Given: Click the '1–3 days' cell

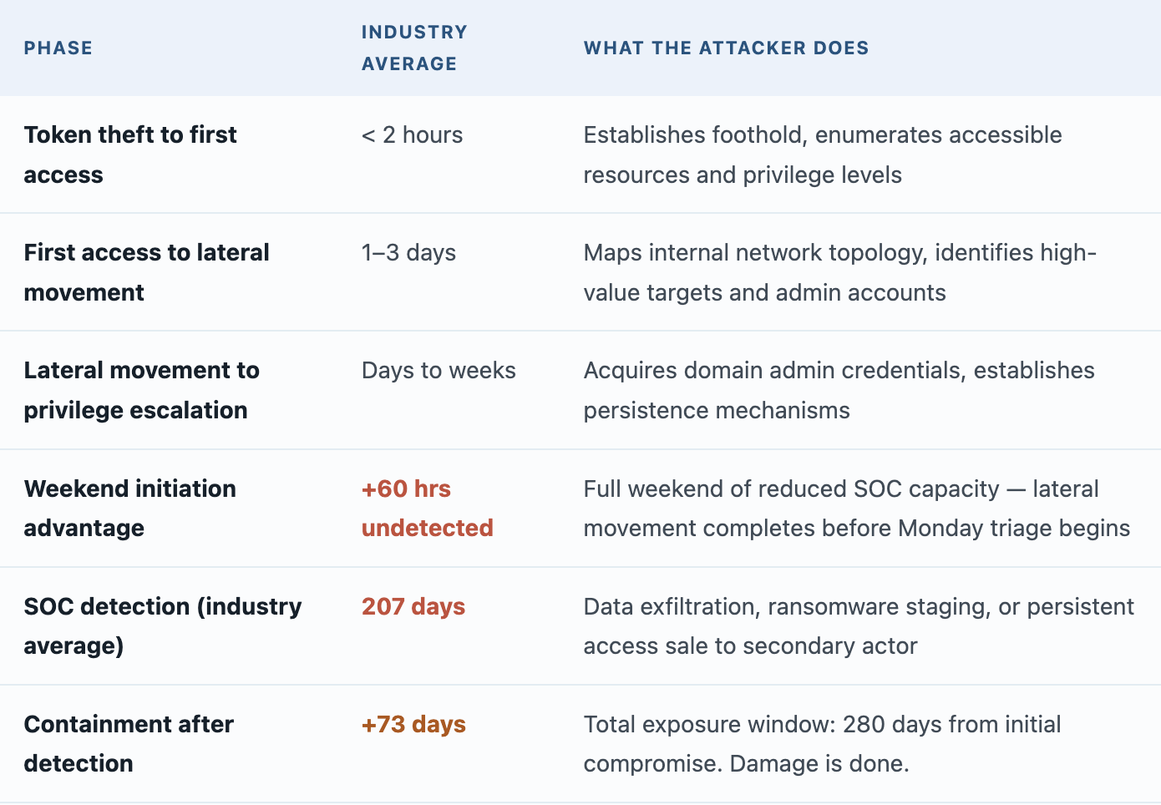Looking at the screenshot, I should click(408, 253).
